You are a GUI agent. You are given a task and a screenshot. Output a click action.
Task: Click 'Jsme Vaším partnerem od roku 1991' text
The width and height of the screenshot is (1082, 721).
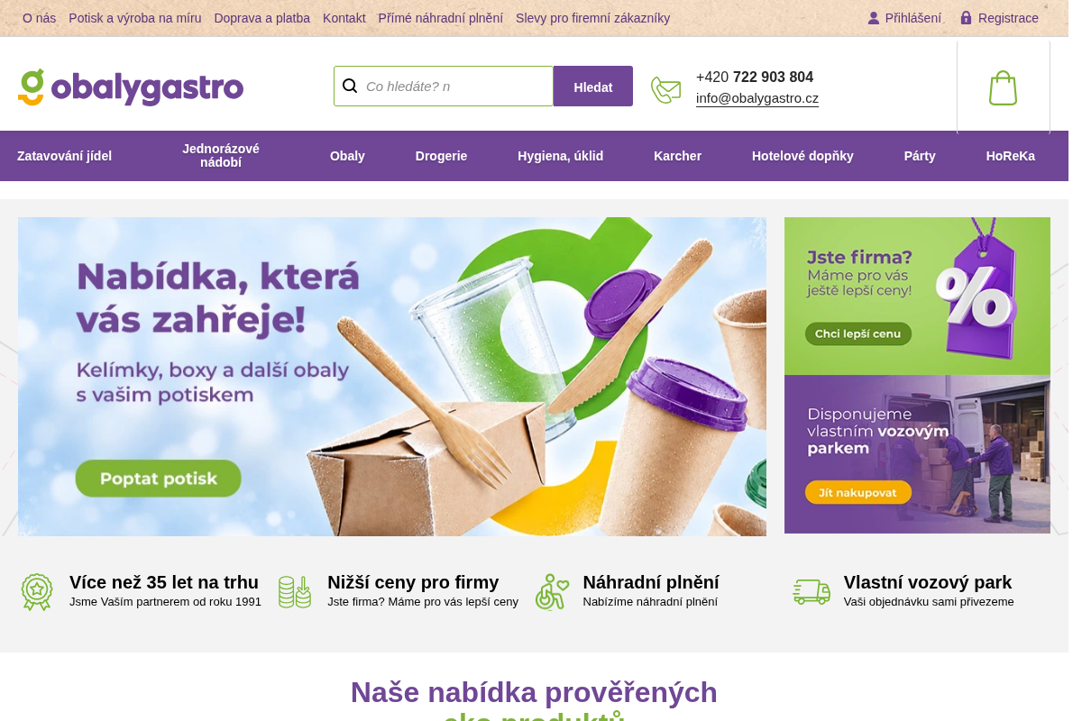165,602
